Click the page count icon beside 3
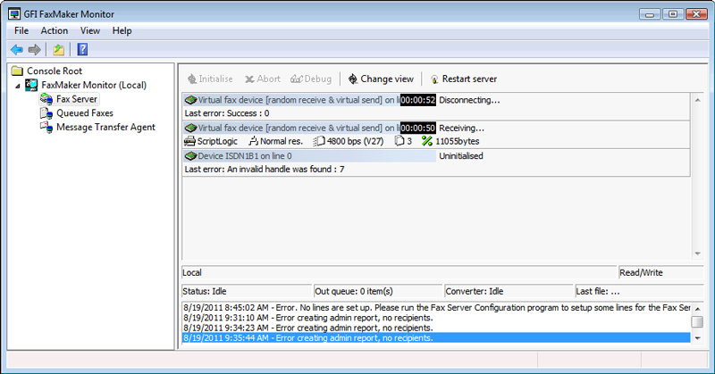Screen dimensions: 715x374 coord(400,141)
